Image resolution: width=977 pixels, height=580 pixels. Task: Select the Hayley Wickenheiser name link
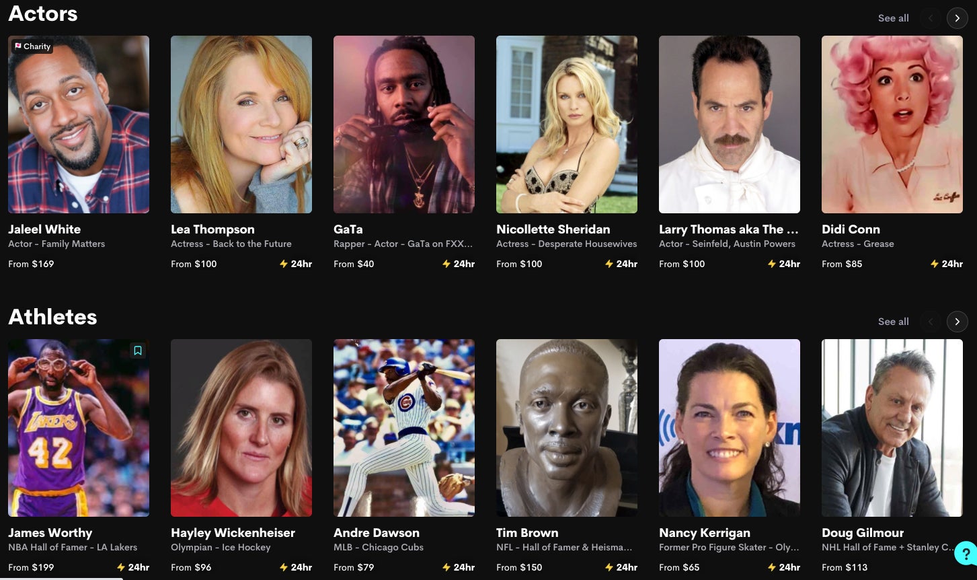coord(233,532)
